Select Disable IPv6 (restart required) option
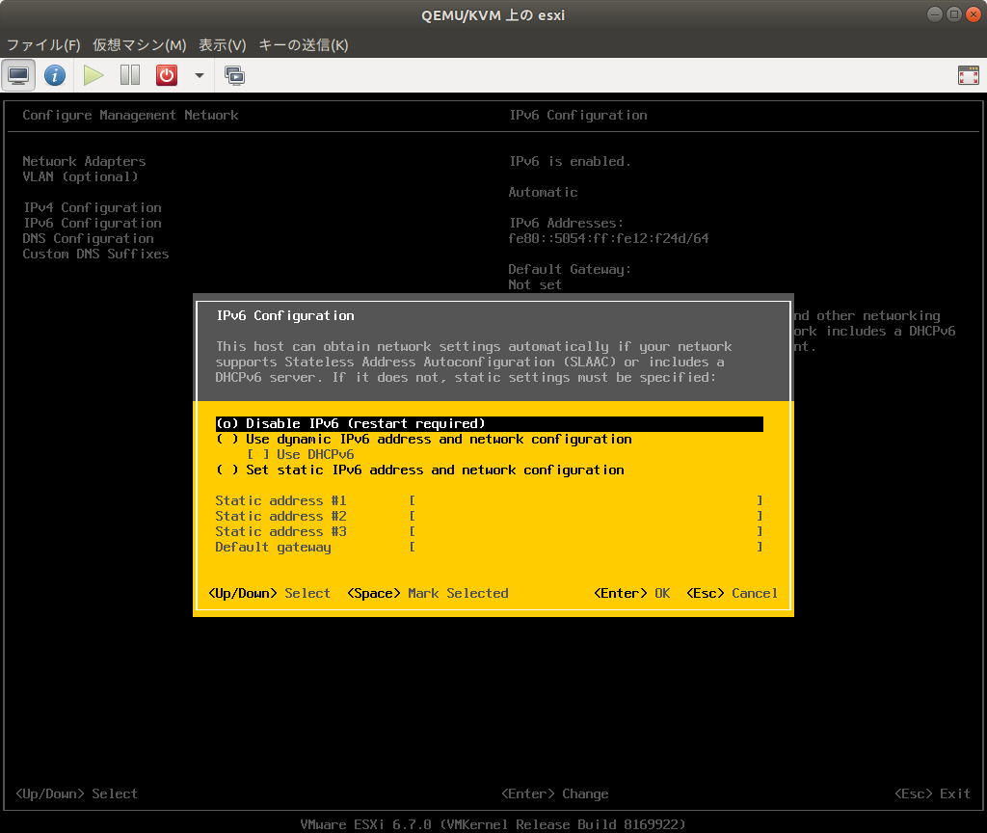This screenshot has width=987, height=833. [x=489, y=424]
